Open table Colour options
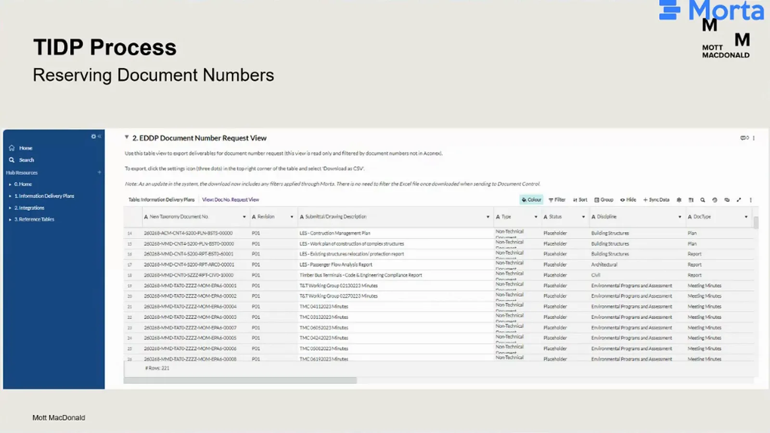 pos(531,200)
